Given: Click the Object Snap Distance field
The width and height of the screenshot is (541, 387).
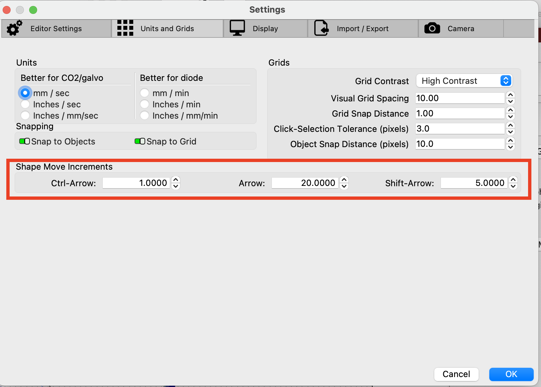Looking at the screenshot, I should (x=460, y=144).
